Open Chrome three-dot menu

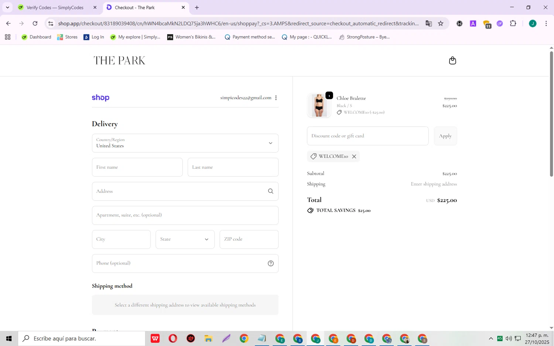point(546,23)
